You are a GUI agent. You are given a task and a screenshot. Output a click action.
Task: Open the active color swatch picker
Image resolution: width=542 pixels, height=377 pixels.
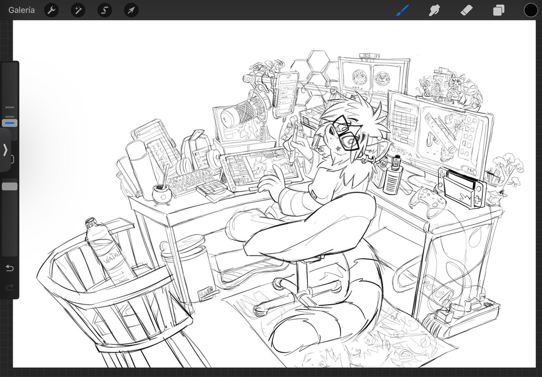(531, 10)
